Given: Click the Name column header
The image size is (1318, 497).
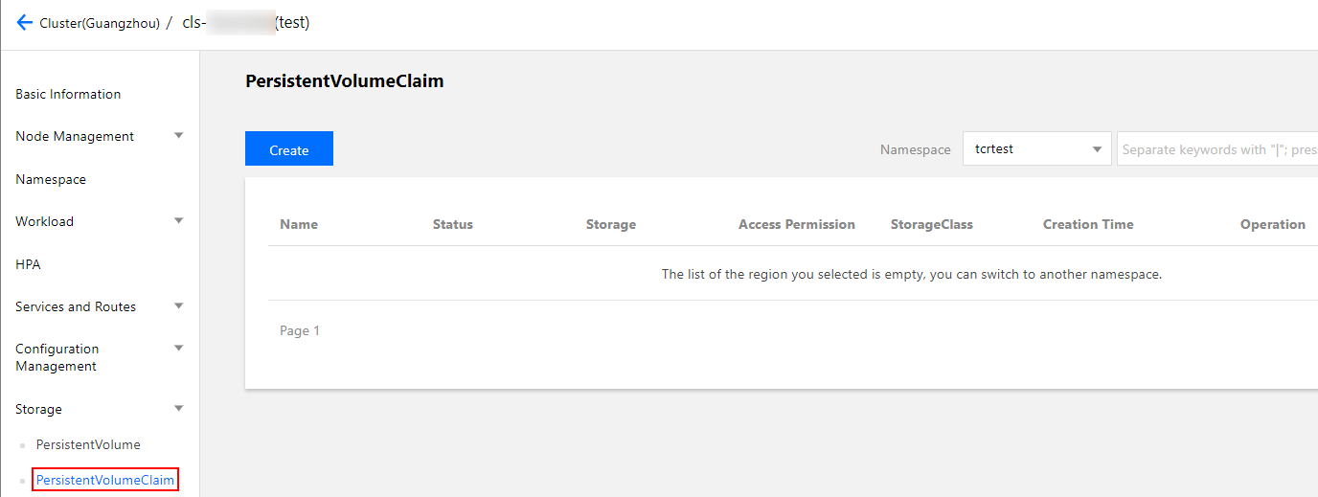Looking at the screenshot, I should click(x=299, y=224).
